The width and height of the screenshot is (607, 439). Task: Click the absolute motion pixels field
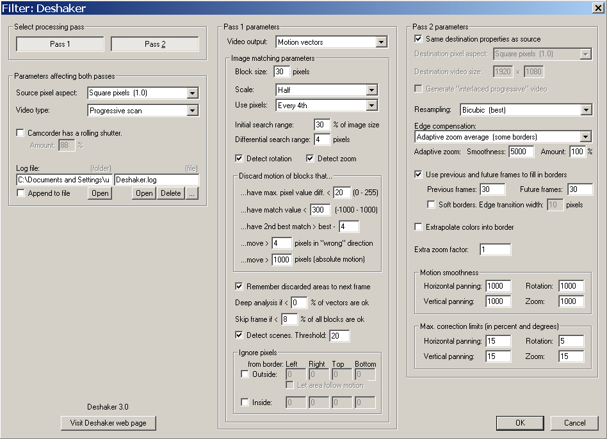tap(282, 260)
